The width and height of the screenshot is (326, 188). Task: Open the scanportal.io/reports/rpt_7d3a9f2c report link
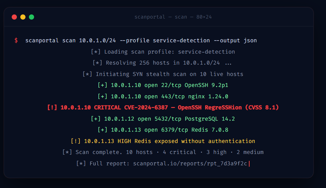(190, 164)
